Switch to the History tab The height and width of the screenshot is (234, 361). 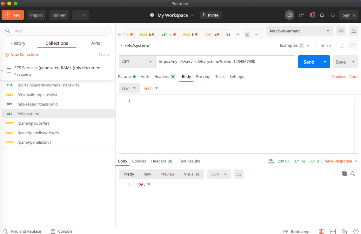coord(18,43)
